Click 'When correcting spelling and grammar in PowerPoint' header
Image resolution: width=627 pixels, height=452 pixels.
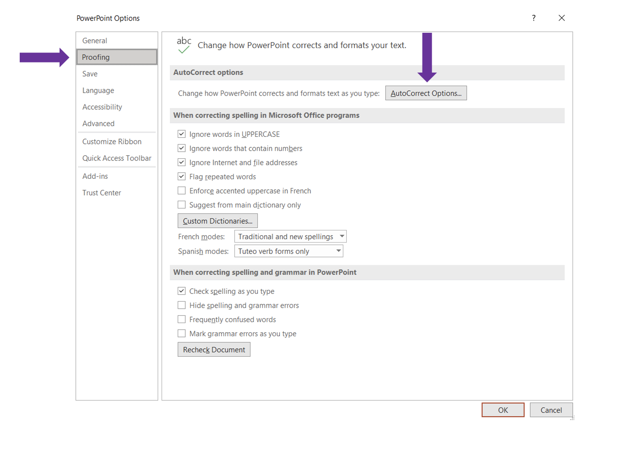pos(367,272)
